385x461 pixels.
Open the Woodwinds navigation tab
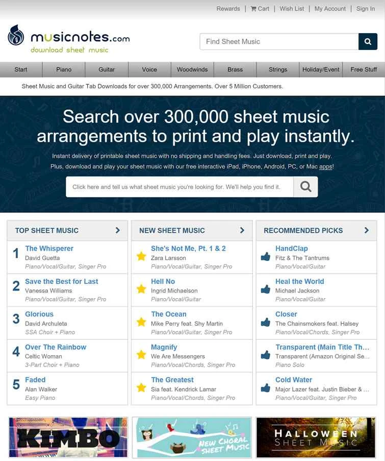pyautogui.click(x=192, y=69)
